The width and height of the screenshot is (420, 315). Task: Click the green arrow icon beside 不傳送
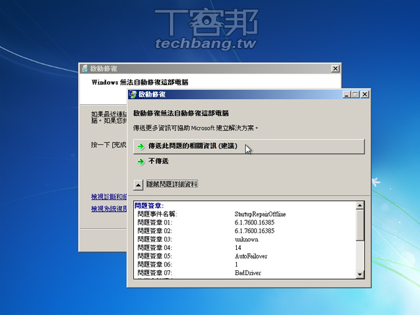point(140,161)
